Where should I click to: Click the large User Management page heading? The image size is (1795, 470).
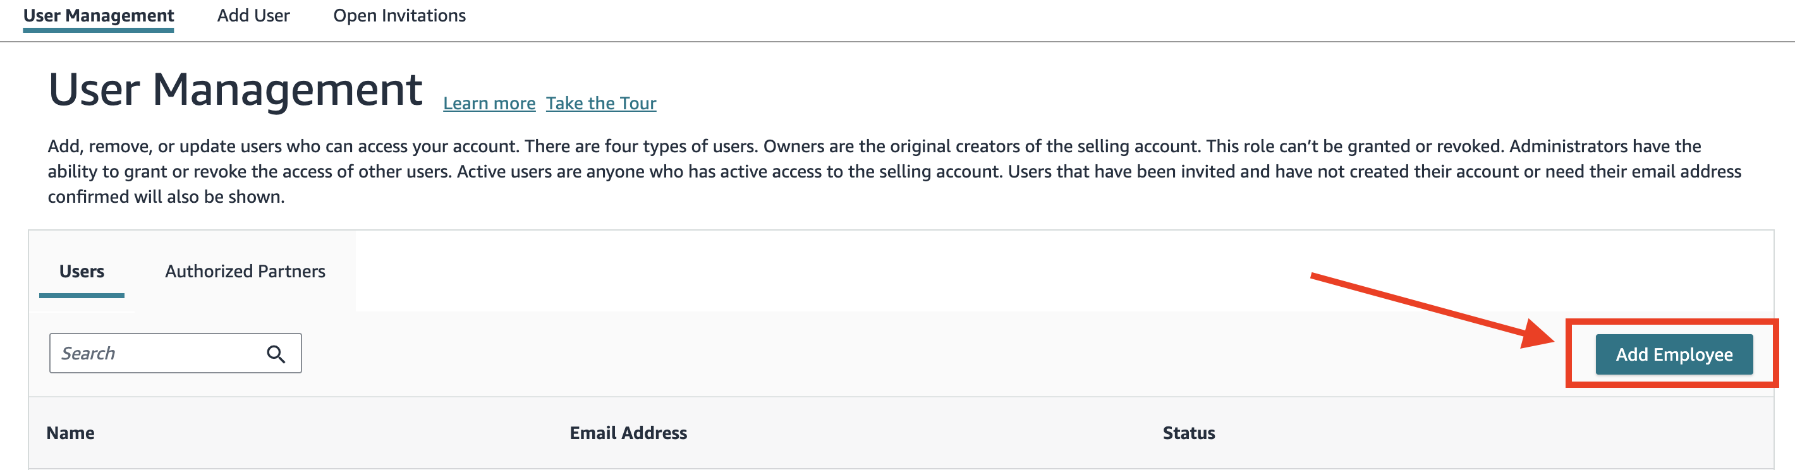click(235, 90)
